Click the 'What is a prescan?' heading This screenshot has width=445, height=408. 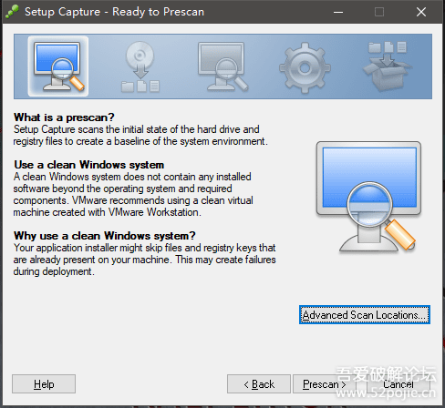64,117
